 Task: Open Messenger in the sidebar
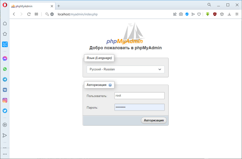click(x=5, y=58)
